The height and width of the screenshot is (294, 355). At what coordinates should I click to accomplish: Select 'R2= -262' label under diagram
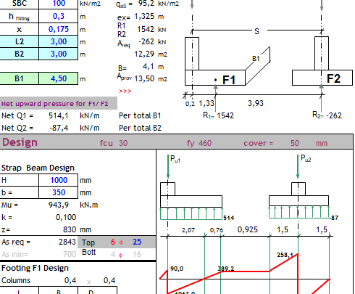pos(327,115)
